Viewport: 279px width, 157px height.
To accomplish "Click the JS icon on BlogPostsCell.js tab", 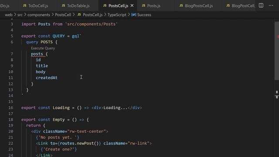I will (x=181, y=6).
